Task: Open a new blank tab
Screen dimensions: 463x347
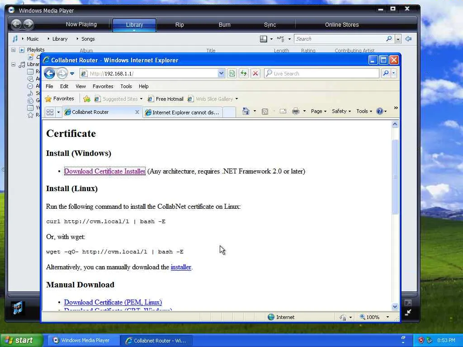Action: click(229, 113)
